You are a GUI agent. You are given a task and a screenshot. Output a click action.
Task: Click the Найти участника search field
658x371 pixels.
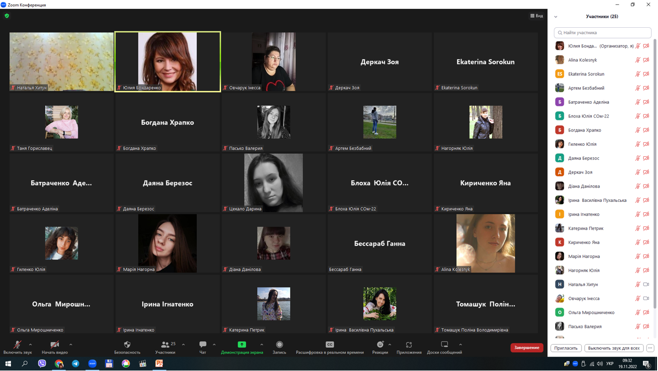point(602,33)
